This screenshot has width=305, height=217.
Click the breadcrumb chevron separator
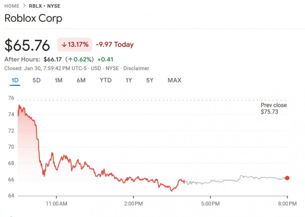pyautogui.click(x=24, y=6)
